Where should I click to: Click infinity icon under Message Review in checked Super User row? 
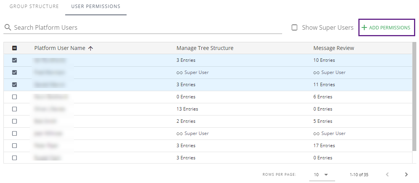[316, 73]
